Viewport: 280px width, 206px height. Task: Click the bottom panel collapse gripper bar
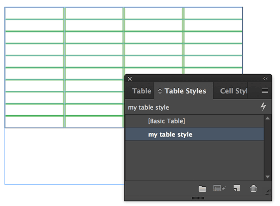pos(198,198)
